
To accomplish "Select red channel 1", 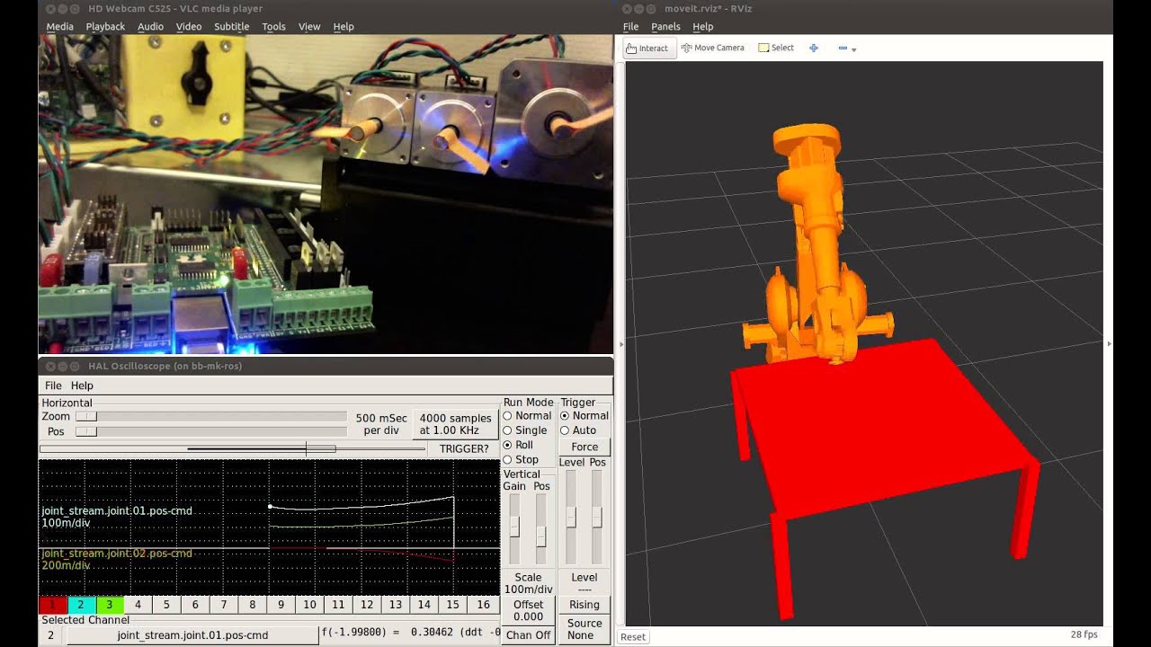I will coord(52,606).
